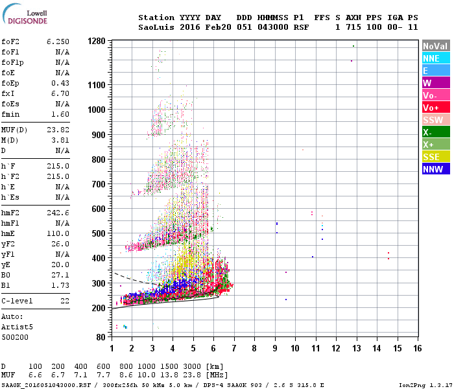Click the foF2 value 6.250
Viewport: 454px width, 389px height.
(58, 41)
